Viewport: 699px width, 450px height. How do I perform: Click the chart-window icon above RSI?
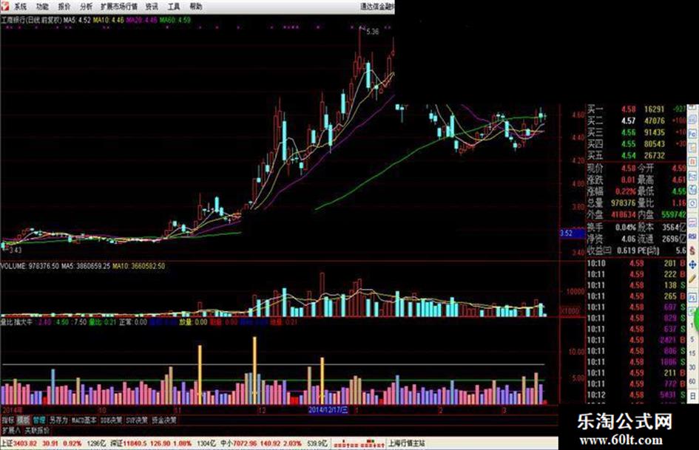692,224
